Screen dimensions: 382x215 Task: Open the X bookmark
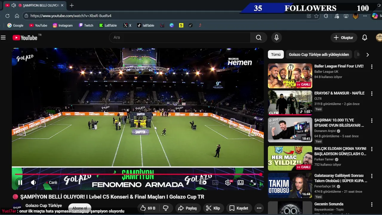(x=127, y=25)
